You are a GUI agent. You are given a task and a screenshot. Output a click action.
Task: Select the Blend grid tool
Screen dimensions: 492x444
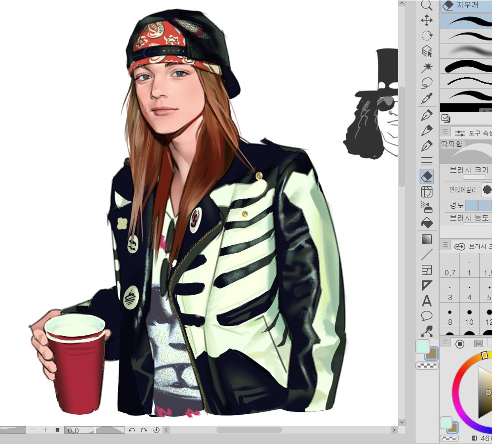tap(427, 192)
